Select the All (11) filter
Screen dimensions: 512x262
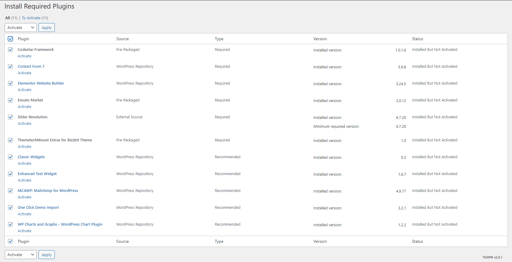11,18
